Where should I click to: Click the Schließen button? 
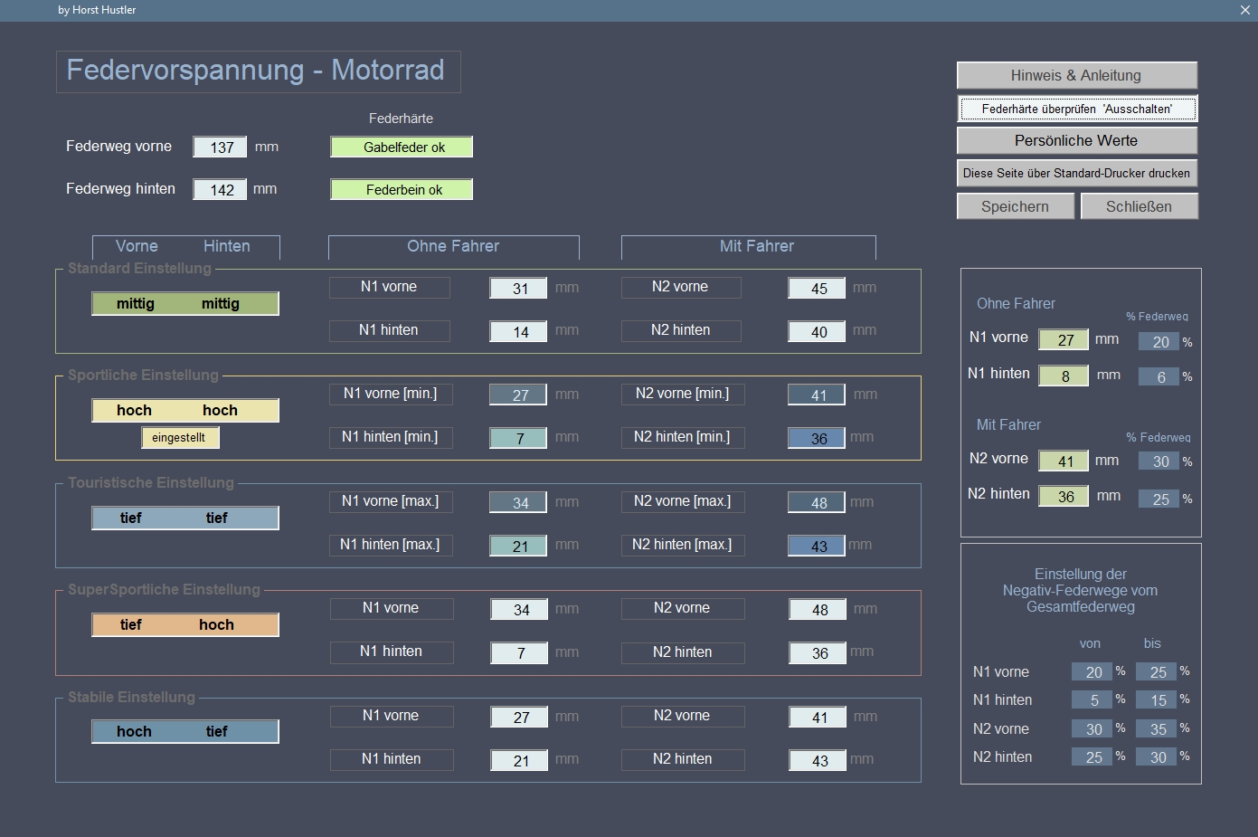pyautogui.click(x=1139, y=206)
